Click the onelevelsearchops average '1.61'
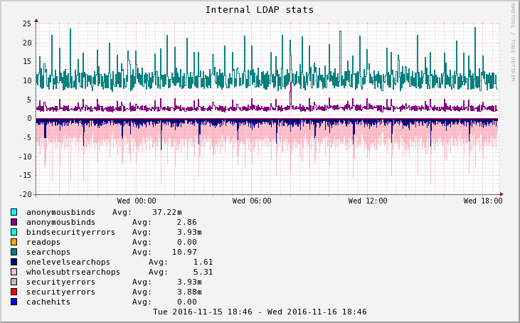Image resolution: width=520 pixels, height=323 pixels. [203, 262]
